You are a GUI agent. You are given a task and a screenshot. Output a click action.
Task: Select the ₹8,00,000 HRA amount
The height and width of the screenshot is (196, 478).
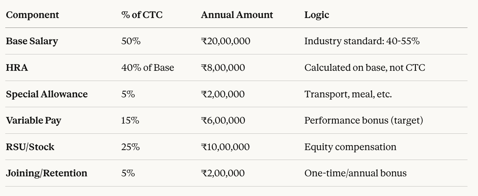[223, 68]
